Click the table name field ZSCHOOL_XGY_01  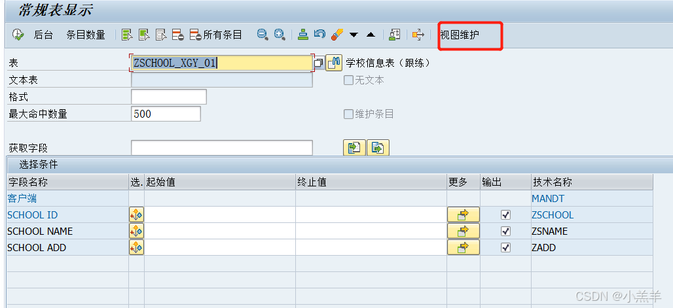222,63
